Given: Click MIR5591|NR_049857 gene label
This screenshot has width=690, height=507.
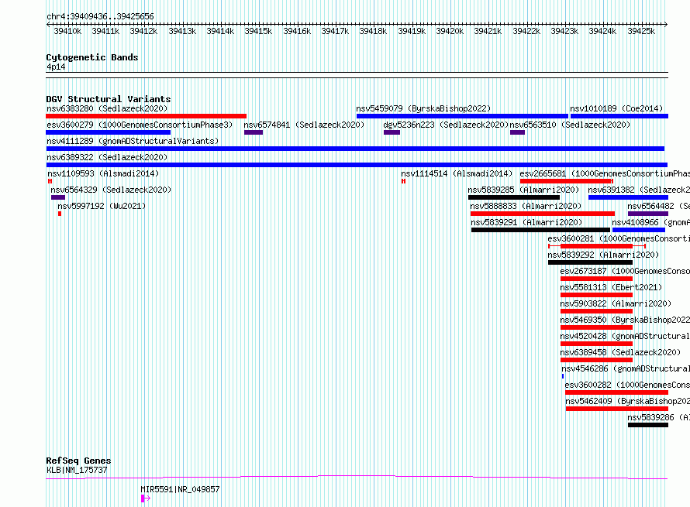Looking at the screenshot, I should pos(180,489).
